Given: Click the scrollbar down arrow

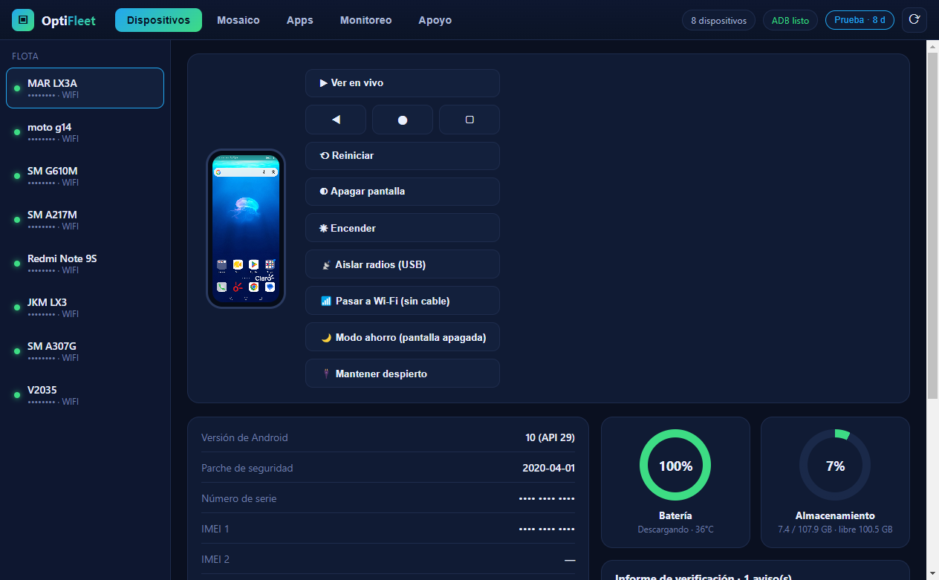Looking at the screenshot, I should click(x=933, y=573).
